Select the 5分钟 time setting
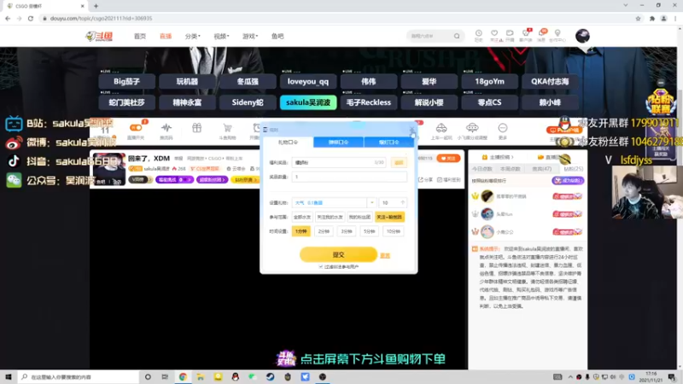 [370, 231]
